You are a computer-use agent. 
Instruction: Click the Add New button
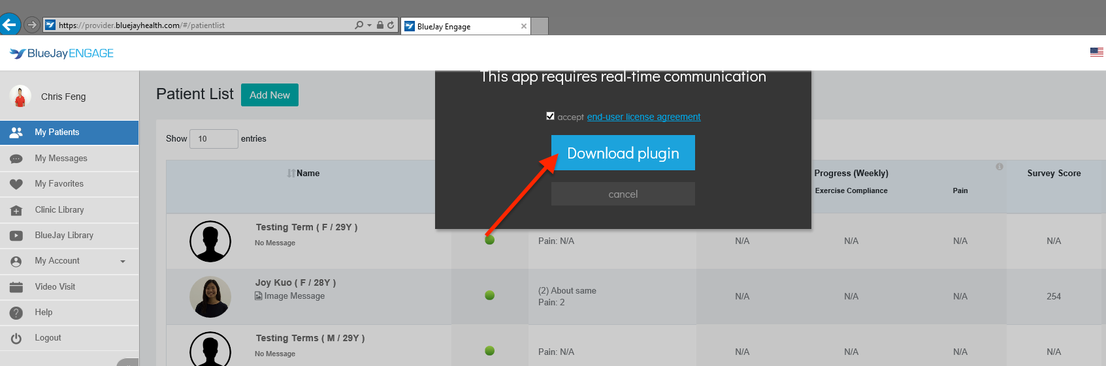(x=270, y=95)
